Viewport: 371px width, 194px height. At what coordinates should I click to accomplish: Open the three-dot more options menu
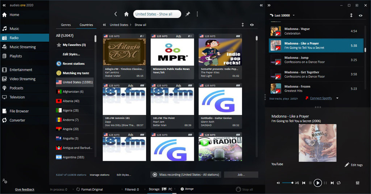click(197, 14)
